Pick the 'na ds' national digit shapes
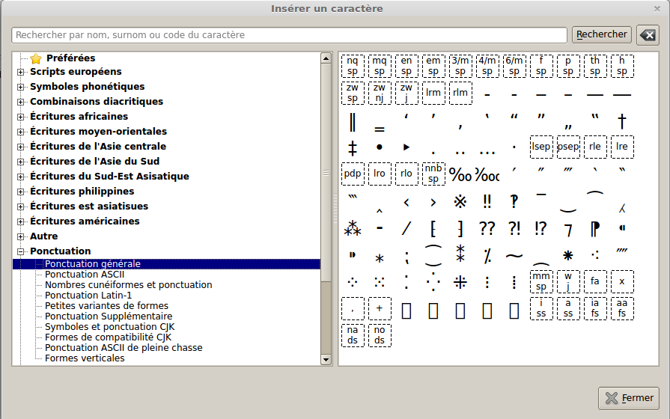This screenshot has height=419, width=670. coord(353,335)
